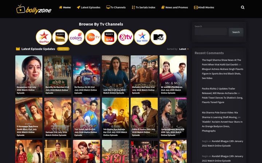This screenshot has width=262, height=163.
Task: Open Jaane Anjaane Hum Mile thumbnail
Action: point(173,118)
